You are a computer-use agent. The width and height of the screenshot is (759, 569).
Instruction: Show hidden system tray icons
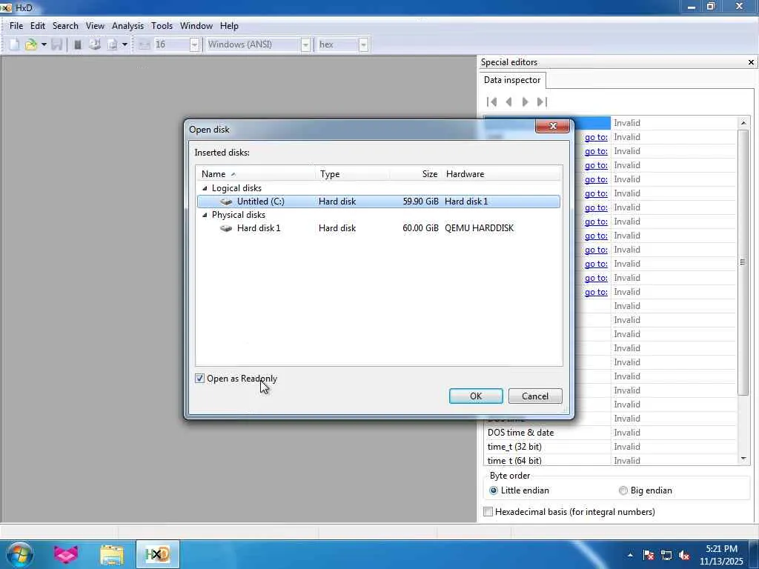(630, 555)
